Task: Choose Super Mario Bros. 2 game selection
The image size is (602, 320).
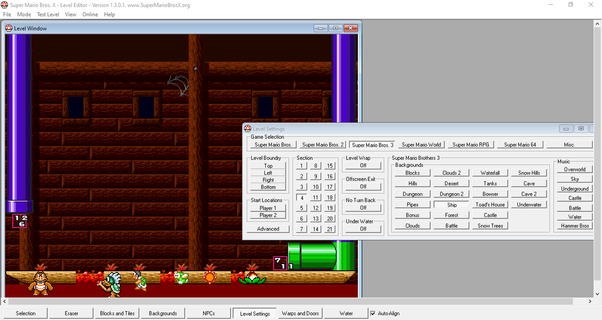Action: coord(323,145)
